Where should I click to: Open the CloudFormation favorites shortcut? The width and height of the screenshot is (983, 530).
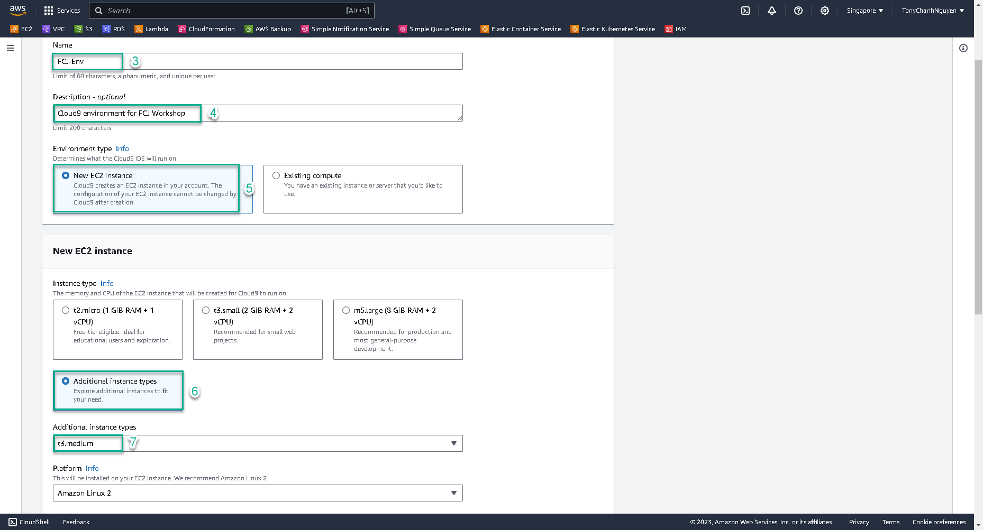tap(206, 29)
